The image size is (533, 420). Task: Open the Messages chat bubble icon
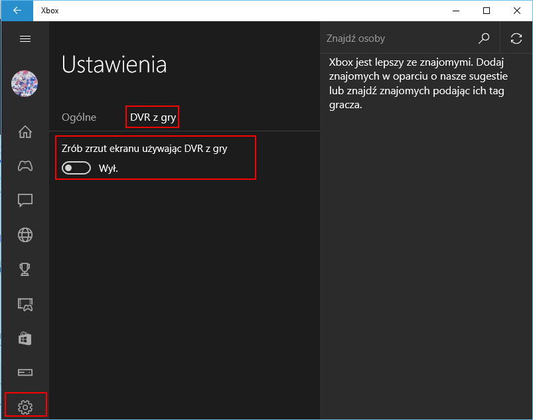pos(25,200)
